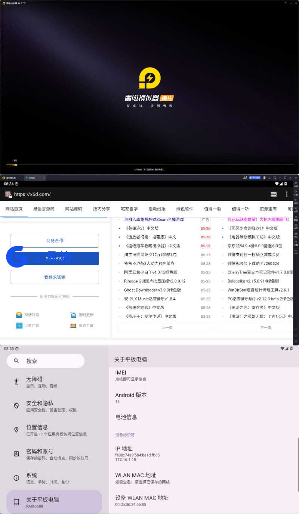The width and height of the screenshot is (299, 514).
Task: Open the 系统 settings entry
Action: 55,478
